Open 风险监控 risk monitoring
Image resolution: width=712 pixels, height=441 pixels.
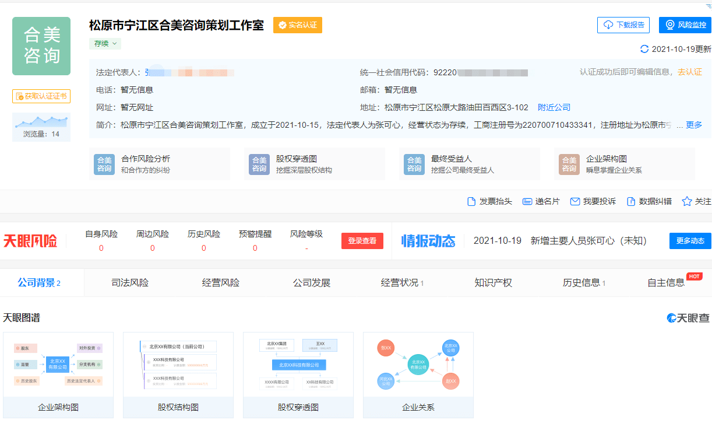[x=685, y=25]
